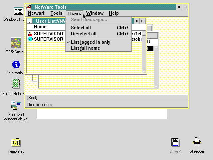Open the Windows Programs desktop icon

[19, 11]
